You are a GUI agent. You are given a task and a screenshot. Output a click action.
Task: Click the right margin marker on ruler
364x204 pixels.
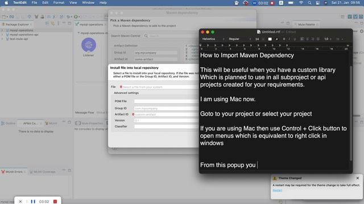(348, 45)
